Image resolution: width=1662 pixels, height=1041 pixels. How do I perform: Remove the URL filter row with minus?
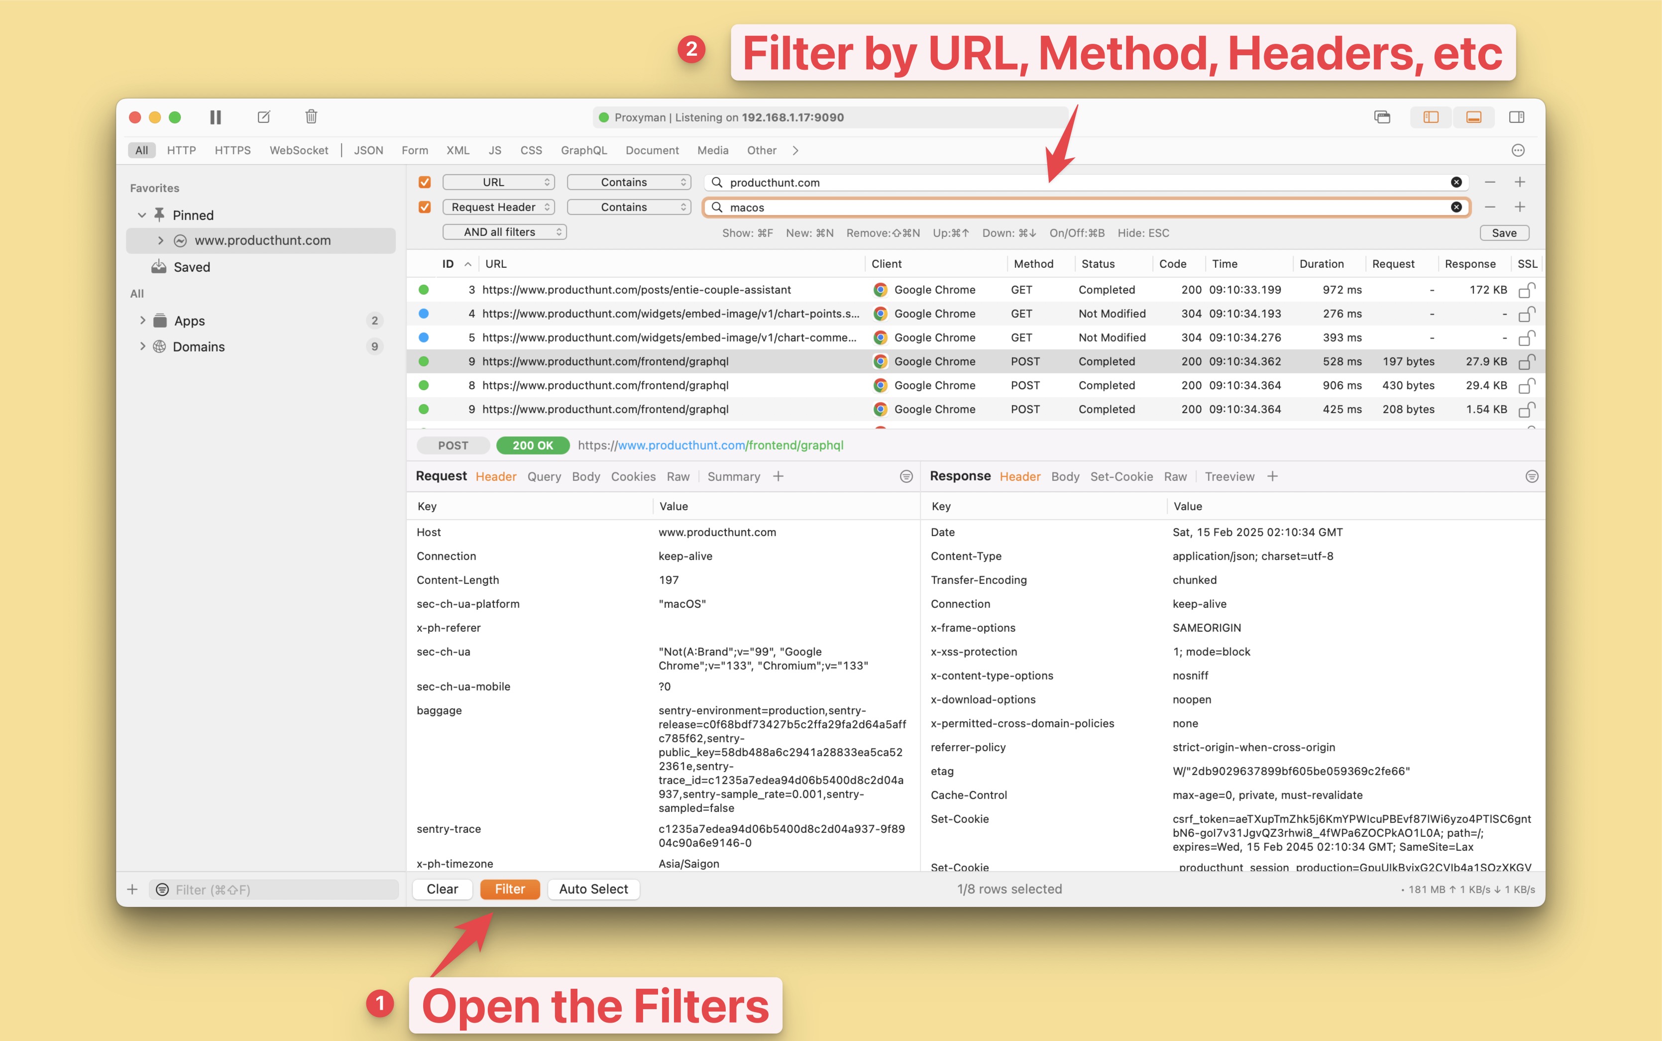pyautogui.click(x=1490, y=182)
